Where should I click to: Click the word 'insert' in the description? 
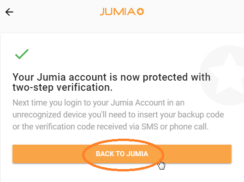(148, 115)
